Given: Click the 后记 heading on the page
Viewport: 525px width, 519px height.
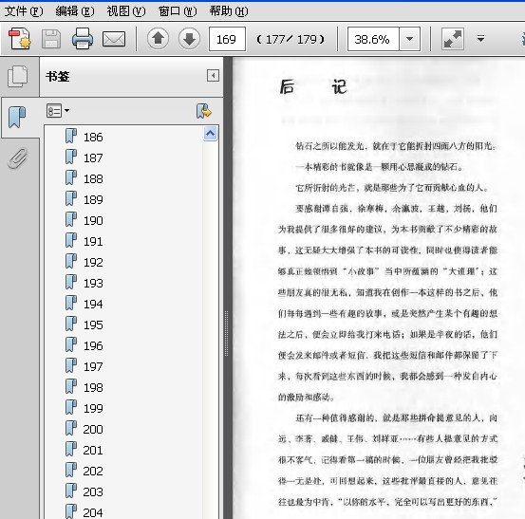Looking at the screenshot, I should click(x=313, y=87).
